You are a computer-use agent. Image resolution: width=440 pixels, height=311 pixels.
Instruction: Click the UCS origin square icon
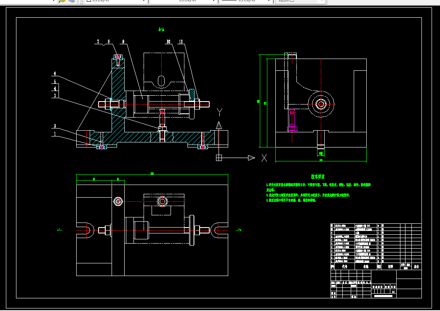pos(219,158)
